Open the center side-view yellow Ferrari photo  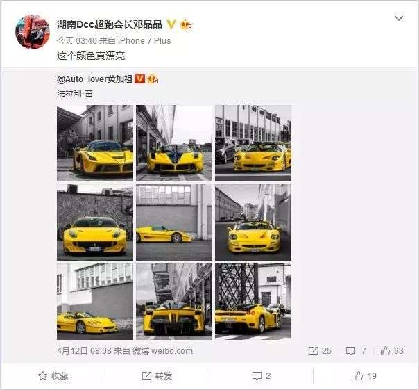click(x=174, y=222)
